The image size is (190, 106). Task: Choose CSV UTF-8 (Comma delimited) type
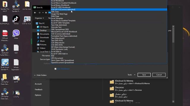109,9
